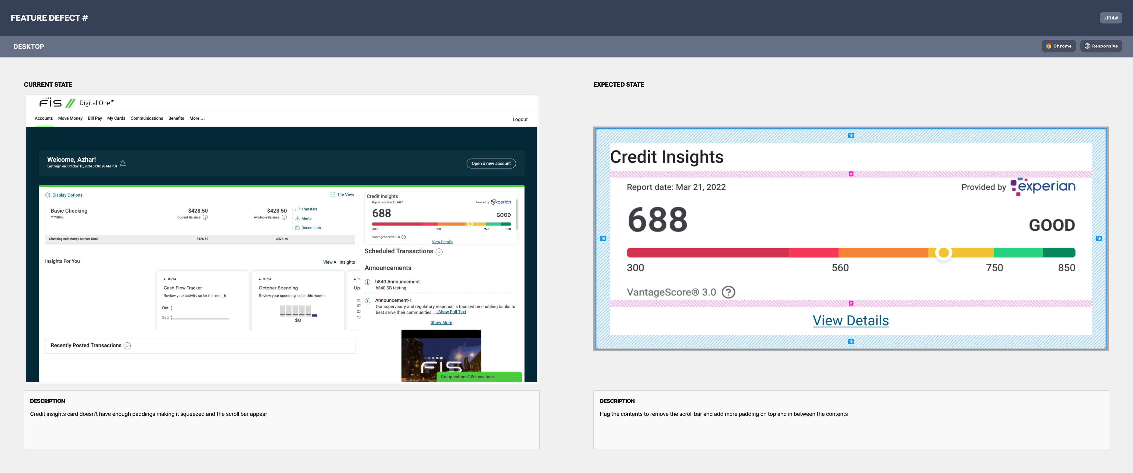
Task: Click the credit score marker on expected-state bar
Action: click(x=943, y=253)
